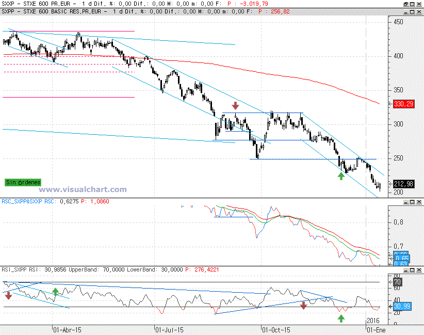Minimize the SXPP Basic Res price pane
Image resolution: width=424 pixels, height=335 pixels.
tap(406, 12)
